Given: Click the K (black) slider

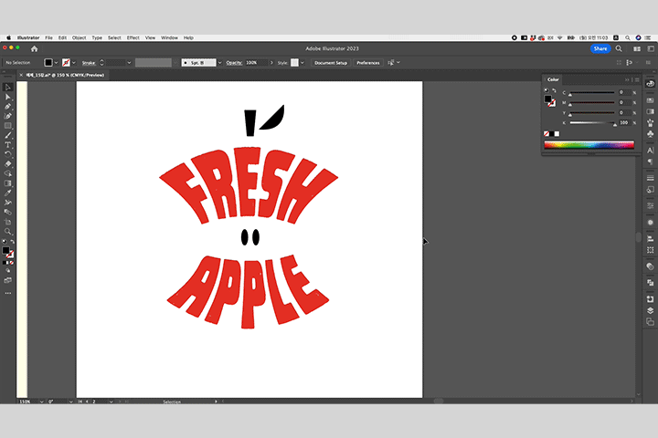Looking at the screenshot, I should tap(591, 123).
